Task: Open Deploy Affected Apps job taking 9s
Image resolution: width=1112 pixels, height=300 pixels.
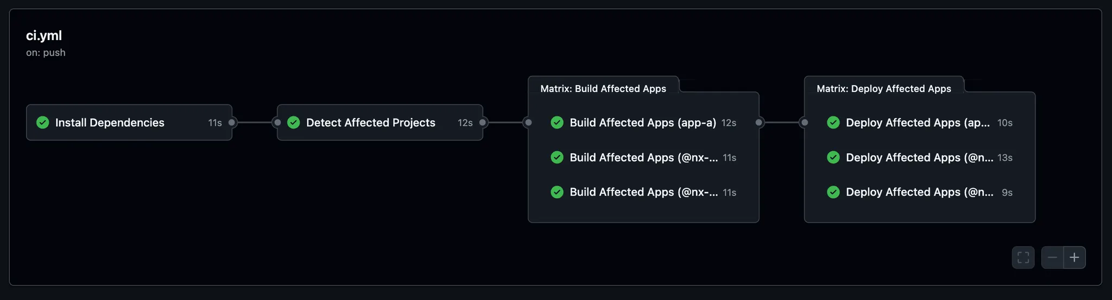Action: [x=920, y=192]
